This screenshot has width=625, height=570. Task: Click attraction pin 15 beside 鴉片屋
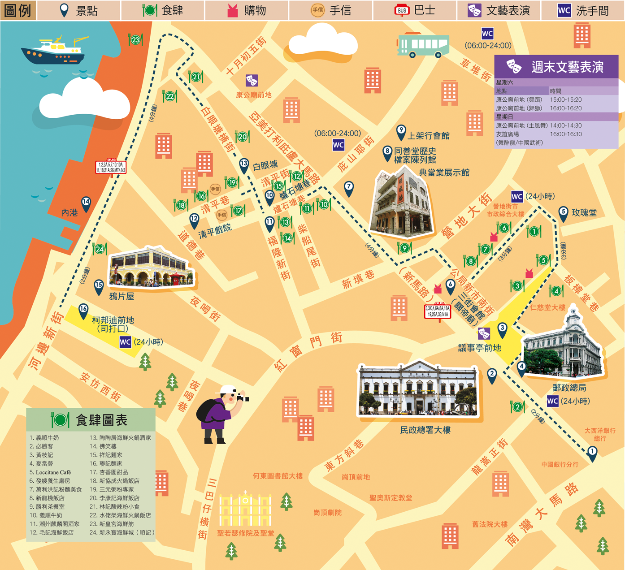pos(99,287)
